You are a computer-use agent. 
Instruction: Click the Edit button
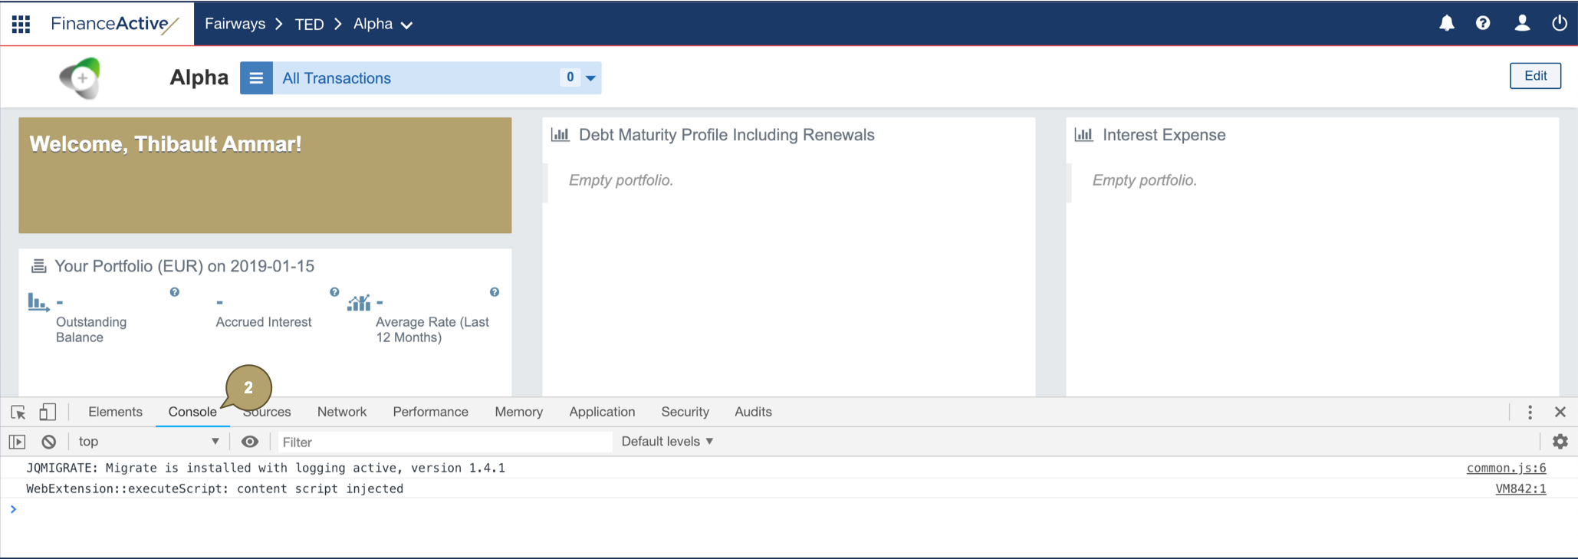coord(1535,76)
